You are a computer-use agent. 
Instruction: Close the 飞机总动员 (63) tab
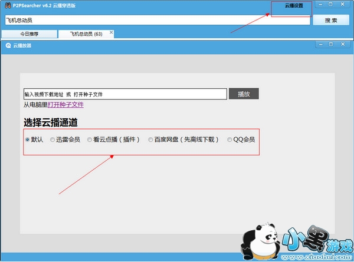111,32
